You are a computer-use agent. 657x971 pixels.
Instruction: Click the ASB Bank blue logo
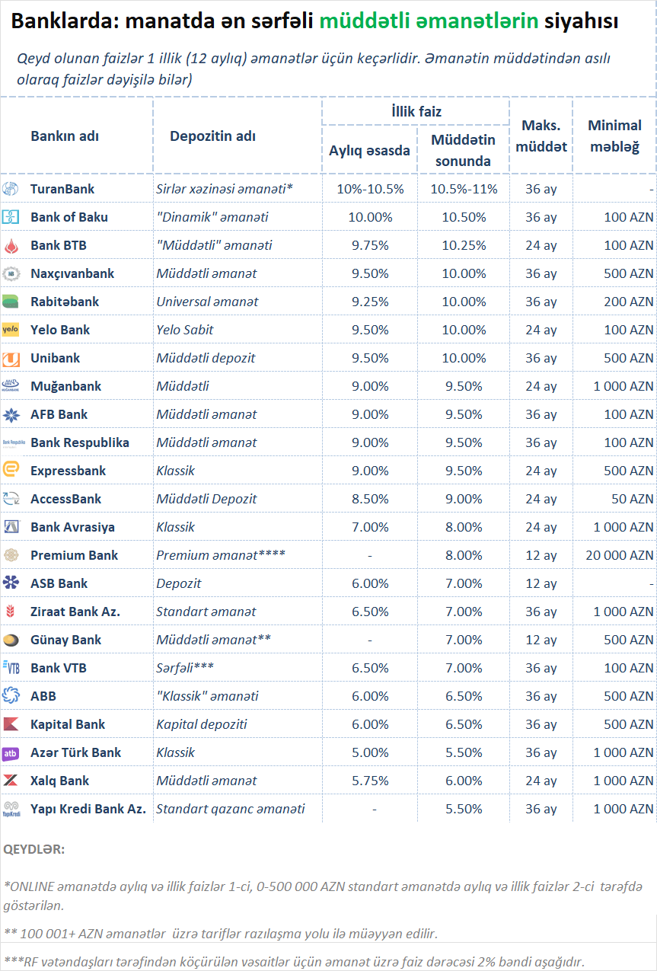click(11, 583)
